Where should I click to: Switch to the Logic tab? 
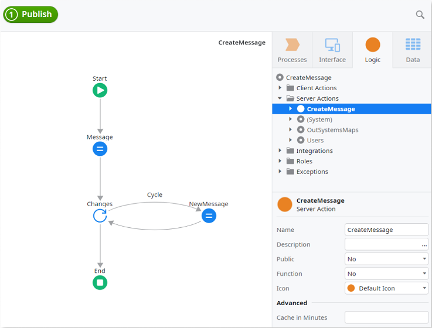click(372, 50)
